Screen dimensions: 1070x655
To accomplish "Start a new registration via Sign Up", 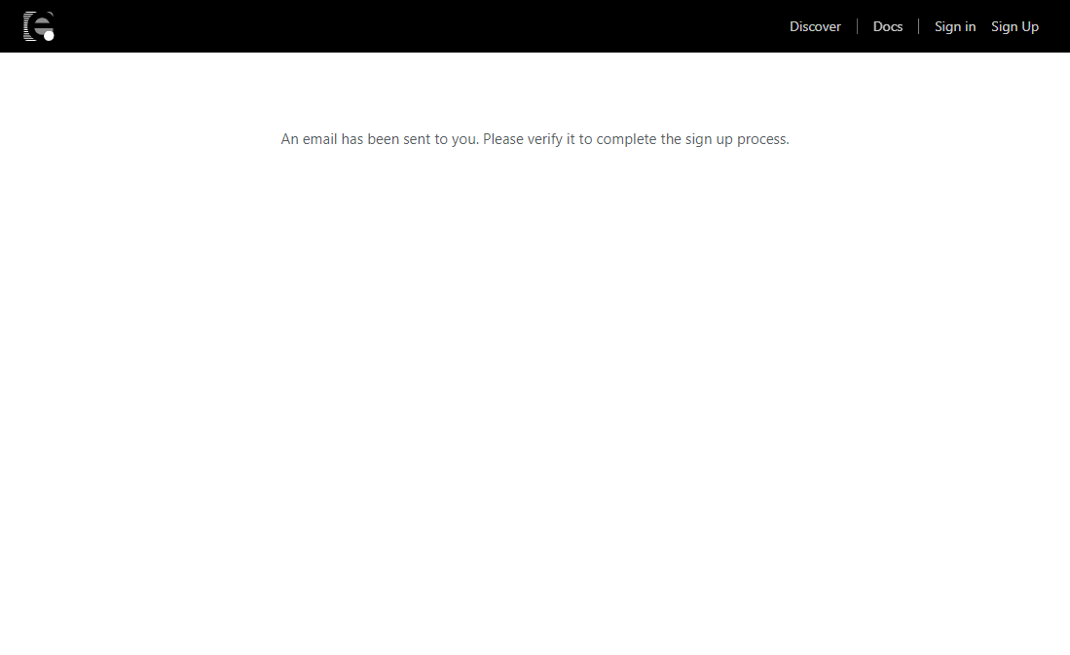I will (x=1015, y=26).
